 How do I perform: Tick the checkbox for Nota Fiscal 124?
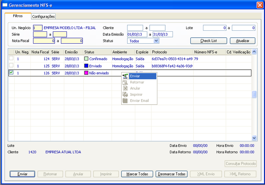coord(11,58)
